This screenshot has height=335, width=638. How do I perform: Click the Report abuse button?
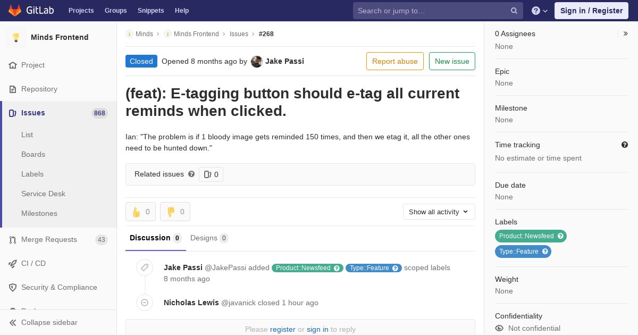click(x=395, y=61)
